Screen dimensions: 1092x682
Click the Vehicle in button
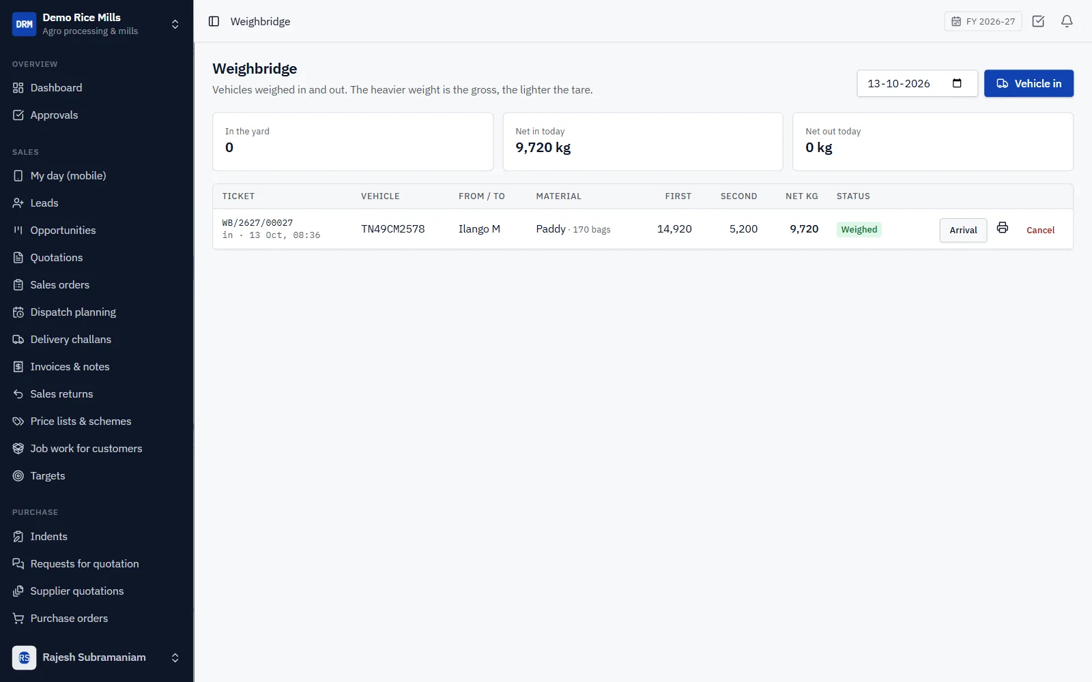(1029, 83)
